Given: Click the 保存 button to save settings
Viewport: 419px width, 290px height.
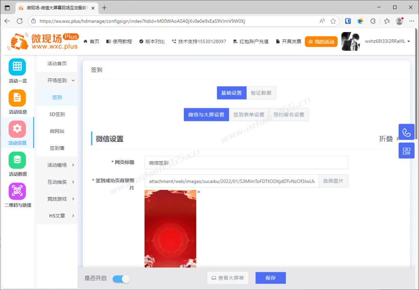Looking at the screenshot, I should (x=270, y=278).
